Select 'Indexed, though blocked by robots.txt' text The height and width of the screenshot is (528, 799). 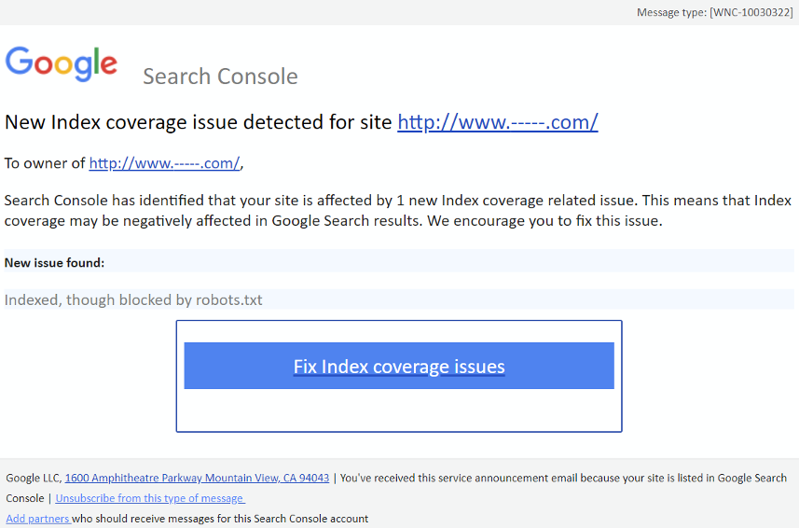pos(133,299)
